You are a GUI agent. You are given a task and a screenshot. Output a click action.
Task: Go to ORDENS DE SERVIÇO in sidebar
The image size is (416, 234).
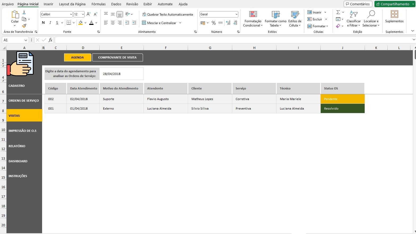pos(24,101)
